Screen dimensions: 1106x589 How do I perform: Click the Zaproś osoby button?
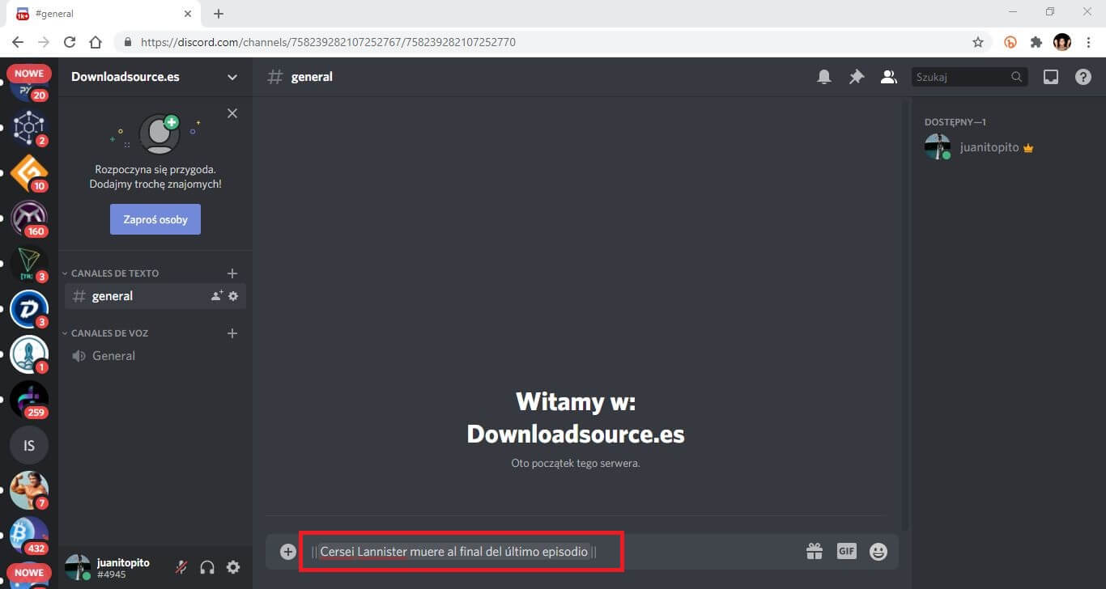[x=155, y=219]
